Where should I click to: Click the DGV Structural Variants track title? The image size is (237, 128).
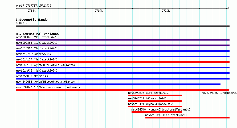click(37, 34)
